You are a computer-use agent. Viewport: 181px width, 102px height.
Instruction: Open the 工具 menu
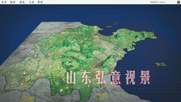pos(32,2)
